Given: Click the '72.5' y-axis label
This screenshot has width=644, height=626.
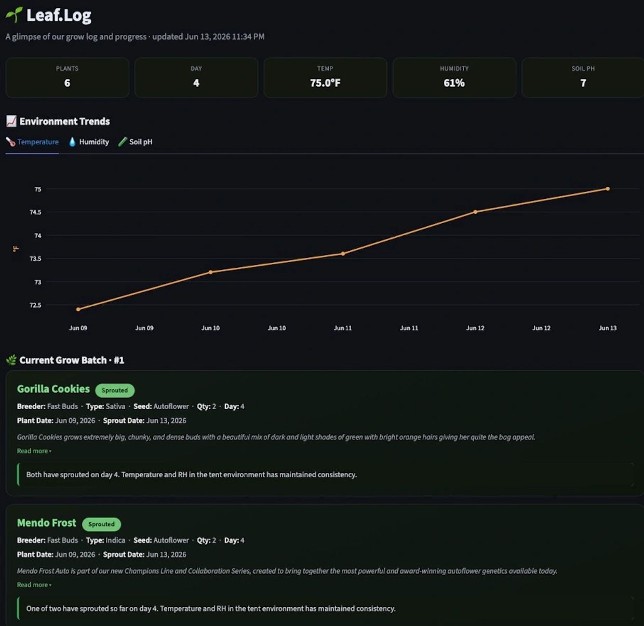Looking at the screenshot, I should [35, 305].
